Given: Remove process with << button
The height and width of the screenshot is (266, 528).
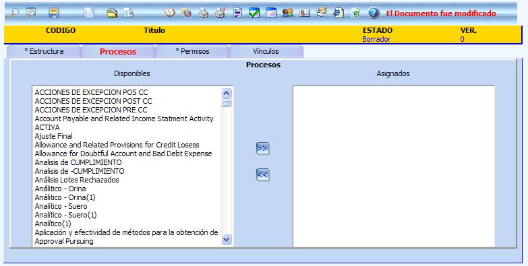Looking at the screenshot, I should (262, 174).
